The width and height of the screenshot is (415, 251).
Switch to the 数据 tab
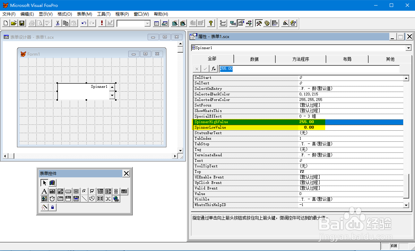(254, 59)
